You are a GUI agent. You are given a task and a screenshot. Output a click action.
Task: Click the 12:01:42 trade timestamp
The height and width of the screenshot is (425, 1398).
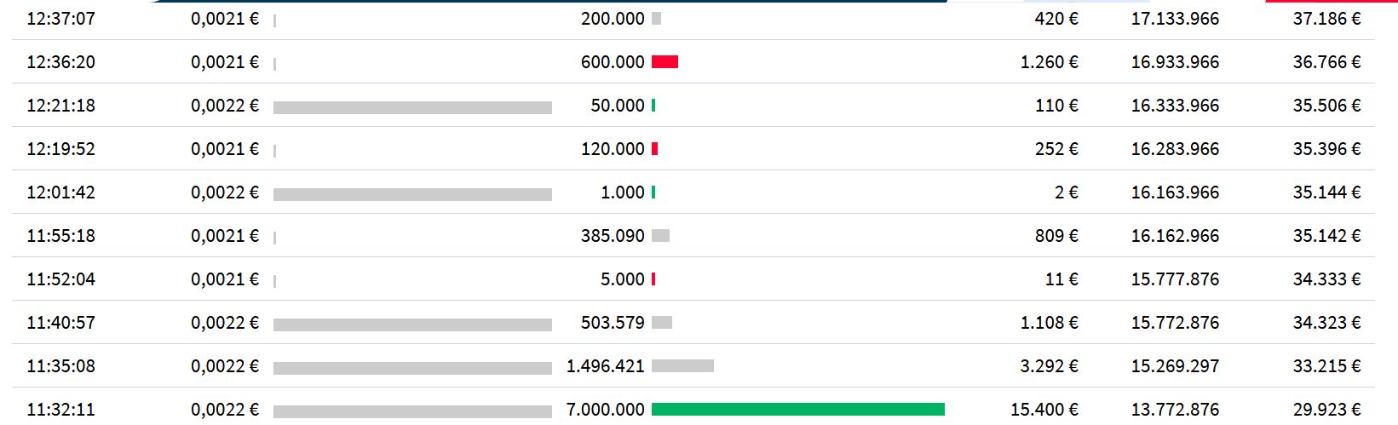point(60,192)
